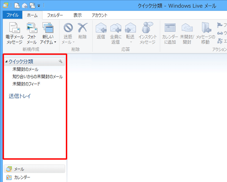Switch to the アカウント tab

[x=99, y=15]
